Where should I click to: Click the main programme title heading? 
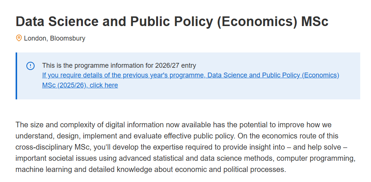pos(172,21)
